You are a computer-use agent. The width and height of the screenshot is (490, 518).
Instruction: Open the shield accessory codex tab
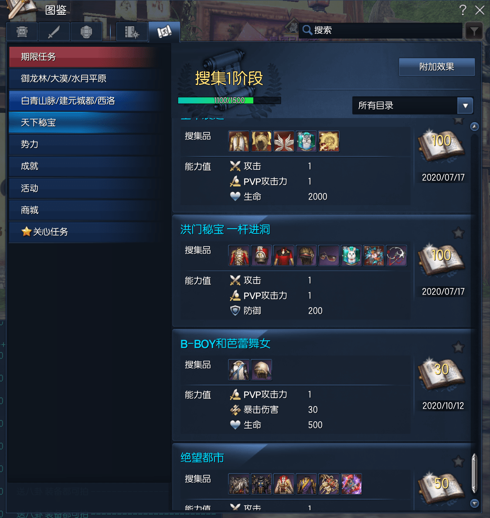pyautogui.click(x=86, y=32)
